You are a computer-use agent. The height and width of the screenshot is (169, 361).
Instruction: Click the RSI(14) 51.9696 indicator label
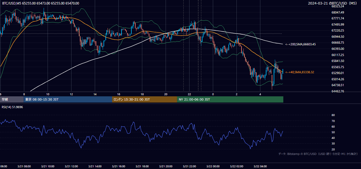[x=12, y=107]
